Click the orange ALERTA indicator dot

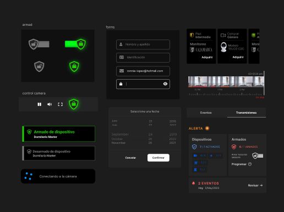click(207, 128)
